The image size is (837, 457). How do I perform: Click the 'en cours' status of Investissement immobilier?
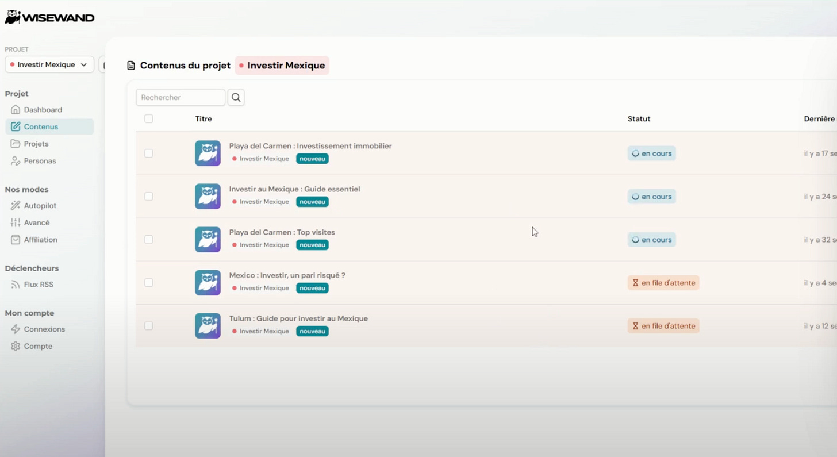pos(651,153)
